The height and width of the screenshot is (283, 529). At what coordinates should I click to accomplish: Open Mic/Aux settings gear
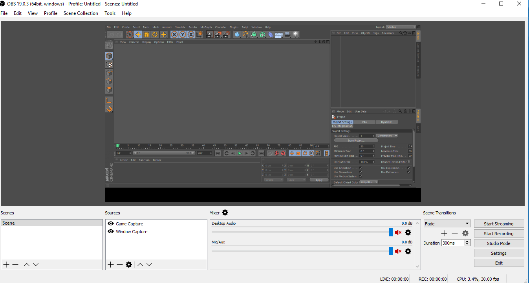pos(408,251)
